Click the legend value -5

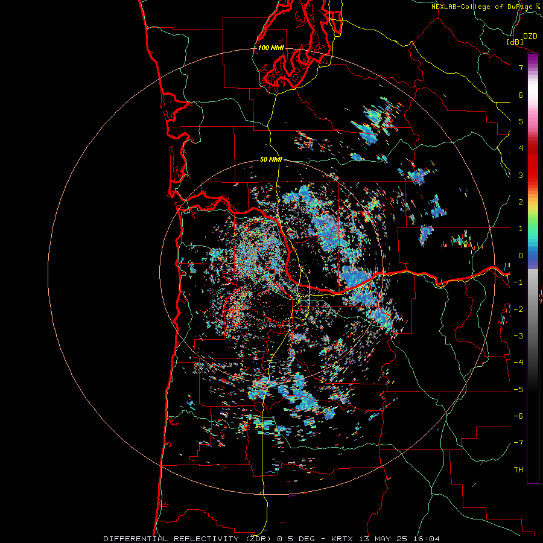518,390
